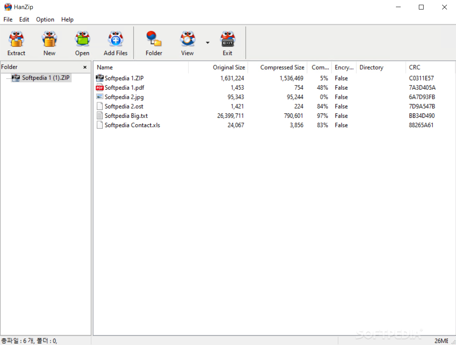Click the image icon of Softpedia 2.jpg
Screen dimensions: 456x345
100,96
